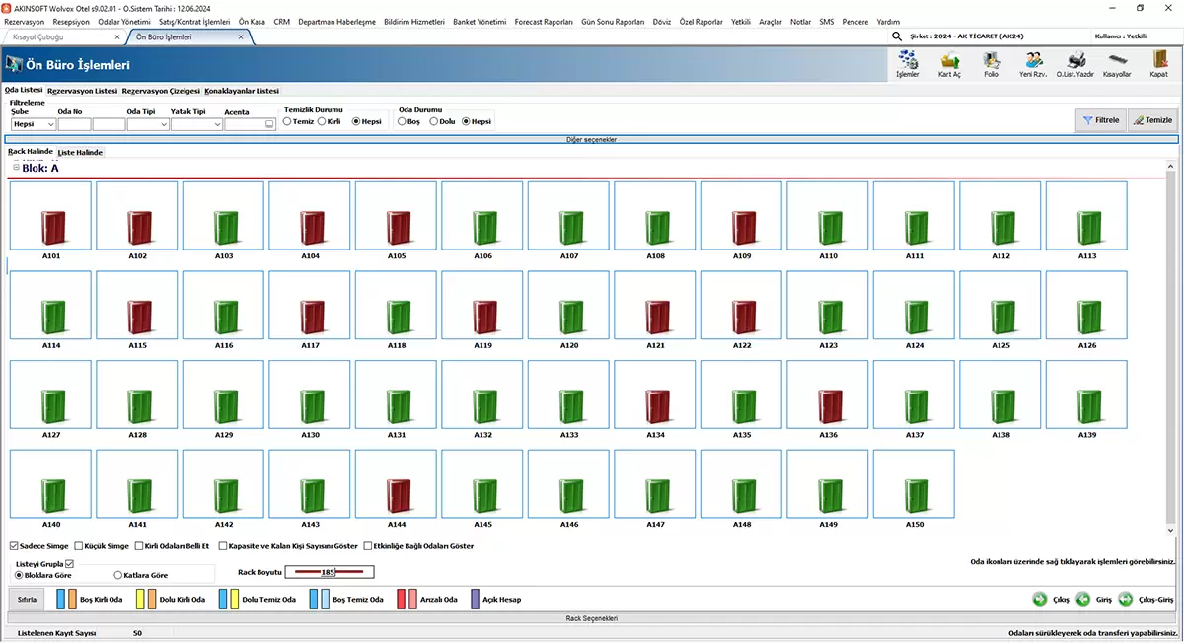Screen dimensions: 1184x644
Task: Collapse the Blok: A group
Action: (16, 168)
